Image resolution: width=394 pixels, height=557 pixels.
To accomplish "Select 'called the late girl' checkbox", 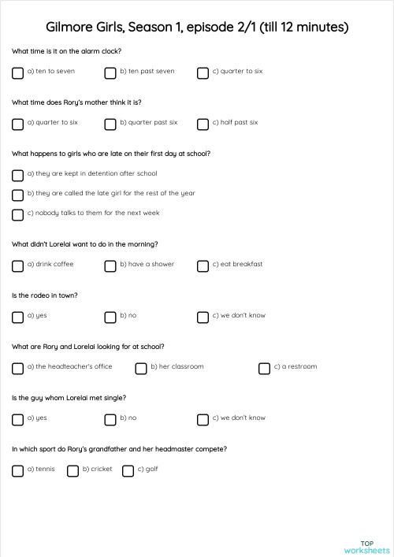I will (18, 195).
